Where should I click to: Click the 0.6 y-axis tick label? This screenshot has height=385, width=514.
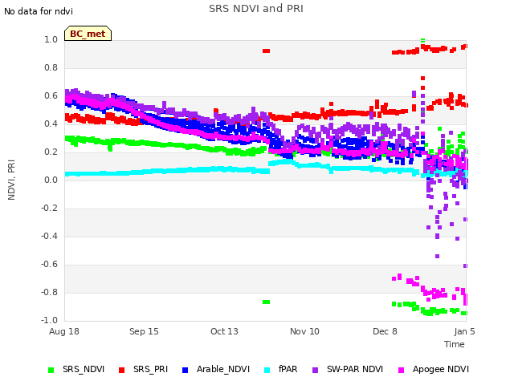point(51,95)
